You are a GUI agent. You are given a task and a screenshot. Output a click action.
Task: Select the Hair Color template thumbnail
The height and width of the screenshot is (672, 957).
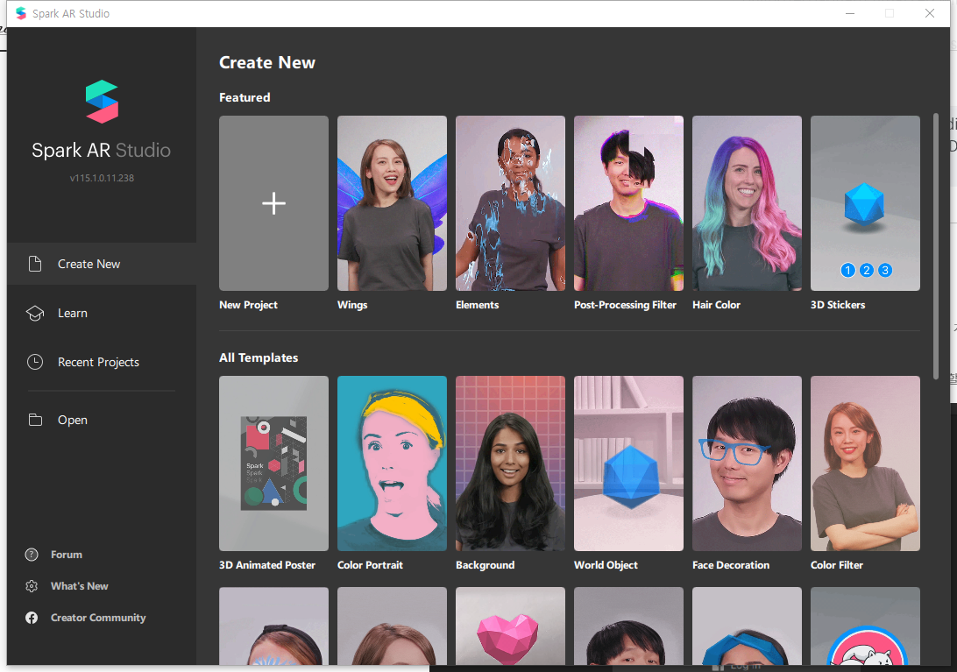coord(747,203)
